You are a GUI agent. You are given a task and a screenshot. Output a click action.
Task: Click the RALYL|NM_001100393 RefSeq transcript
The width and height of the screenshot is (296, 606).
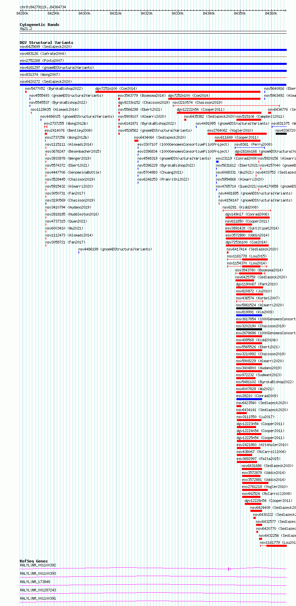pyautogui.click(x=153, y=575)
